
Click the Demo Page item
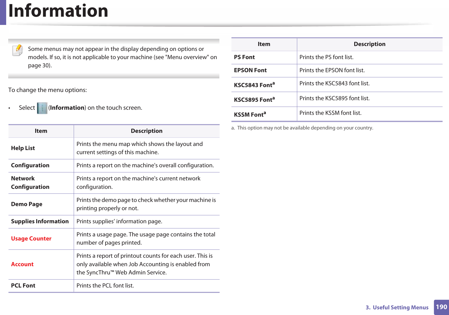tap(27, 204)
